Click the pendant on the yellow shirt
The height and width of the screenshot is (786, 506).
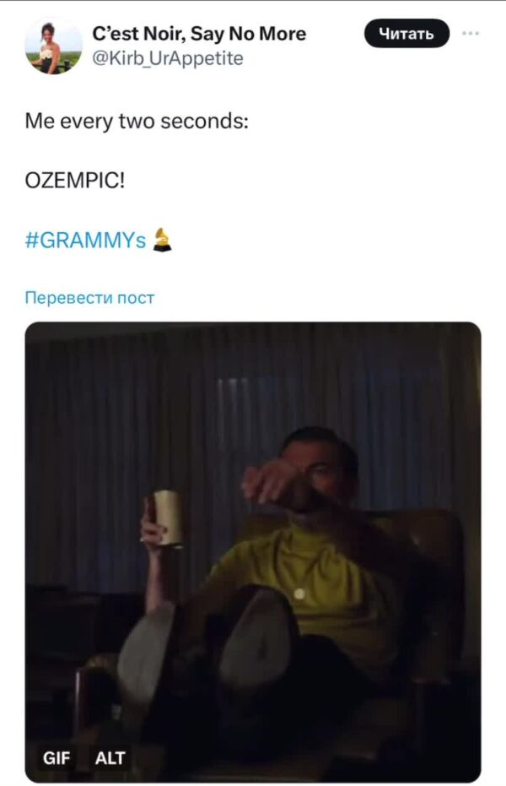point(299,594)
